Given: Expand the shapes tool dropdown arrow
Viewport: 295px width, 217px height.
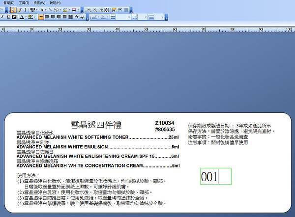Looking at the screenshot, I should tap(60, 10).
